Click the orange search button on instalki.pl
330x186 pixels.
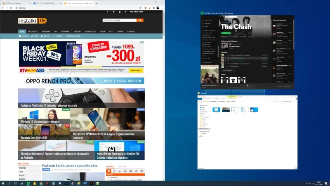pos(139,20)
